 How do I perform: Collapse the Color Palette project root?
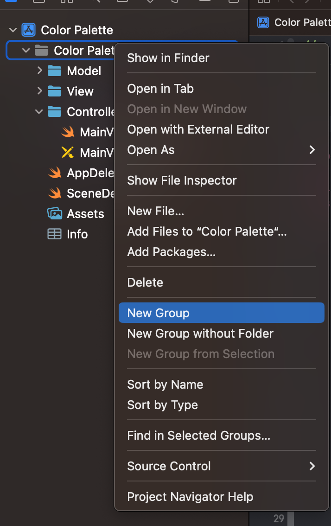(13, 30)
